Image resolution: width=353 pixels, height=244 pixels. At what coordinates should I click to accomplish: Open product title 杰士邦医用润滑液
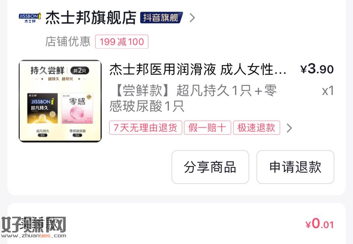pos(198,69)
